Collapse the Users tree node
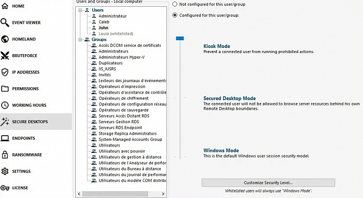Image resolution: width=363 pixels, height=198 pixels. 80,10
